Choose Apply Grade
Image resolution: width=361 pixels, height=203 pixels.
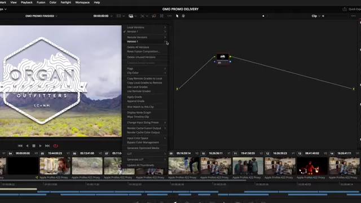click(145, 97)
